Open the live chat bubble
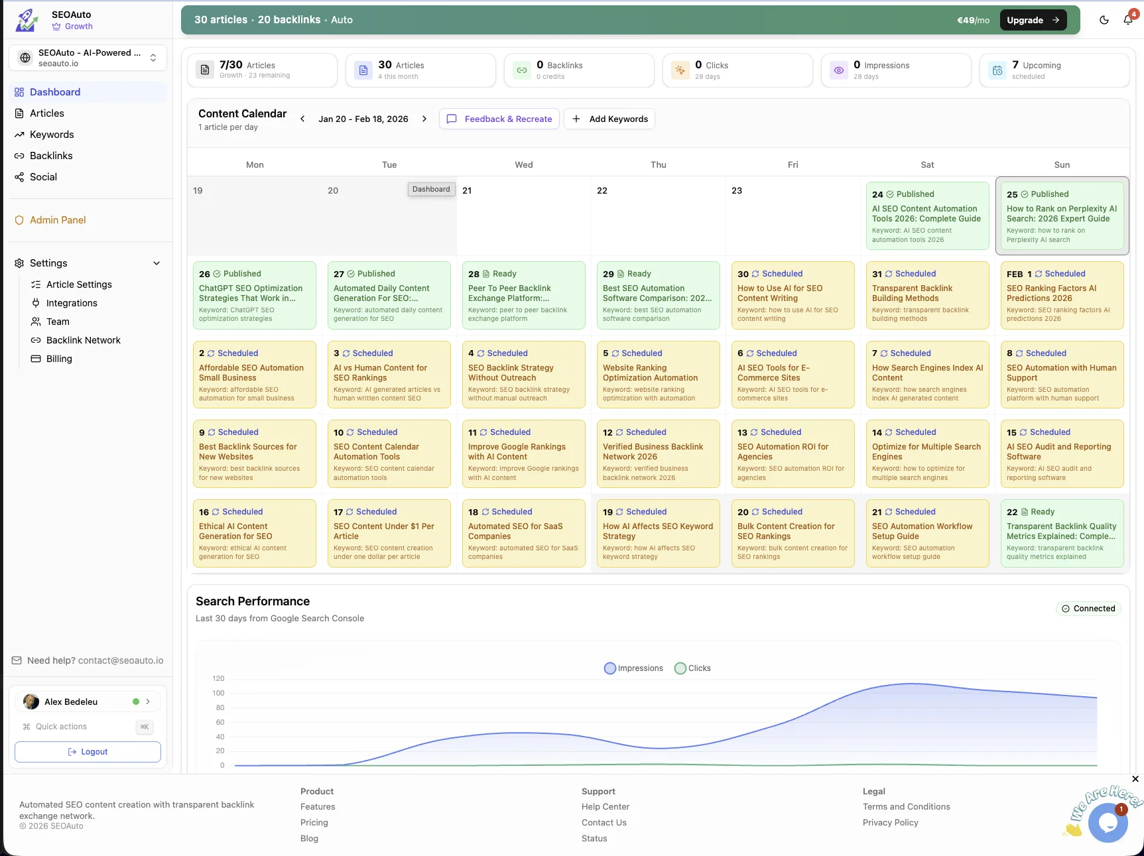 (1107, 823)
